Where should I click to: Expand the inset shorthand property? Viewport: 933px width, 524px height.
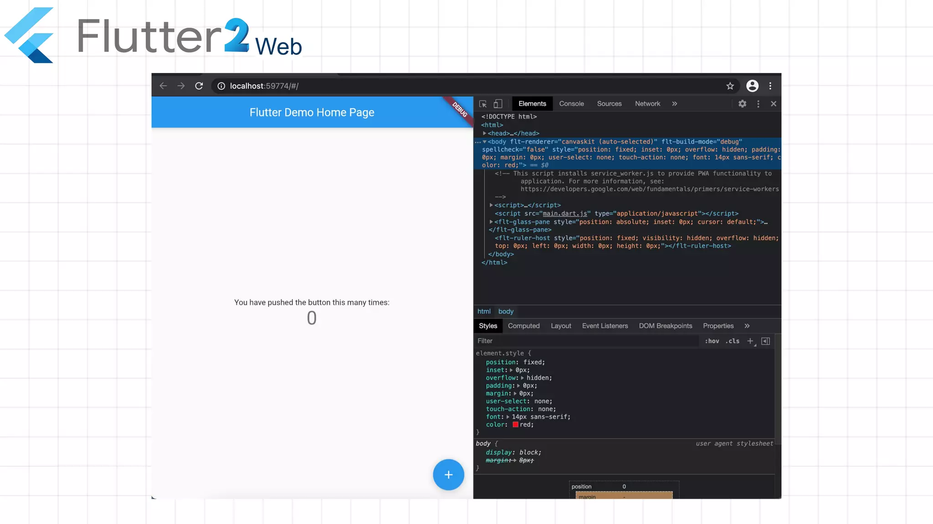511,370
